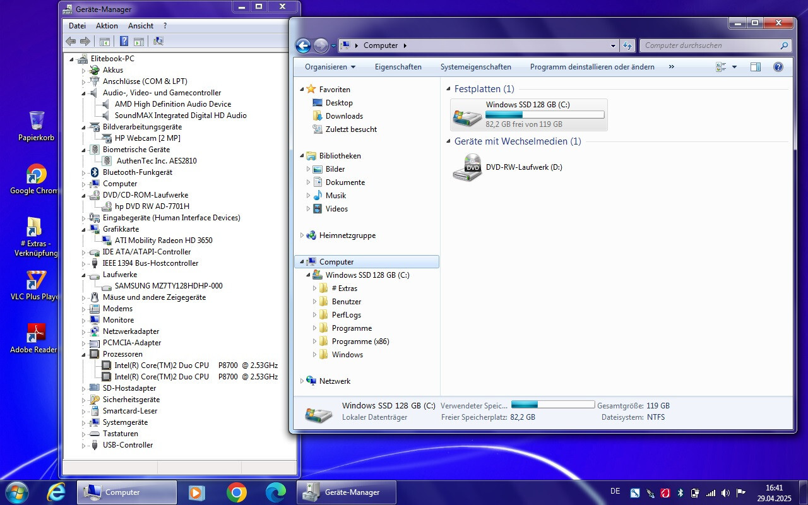
Task: Click the back button in Explorer window
Action: [x=303, y=45]
